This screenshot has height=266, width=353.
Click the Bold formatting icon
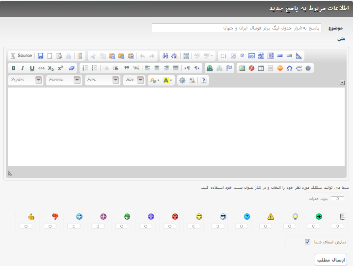click(13, 68)
